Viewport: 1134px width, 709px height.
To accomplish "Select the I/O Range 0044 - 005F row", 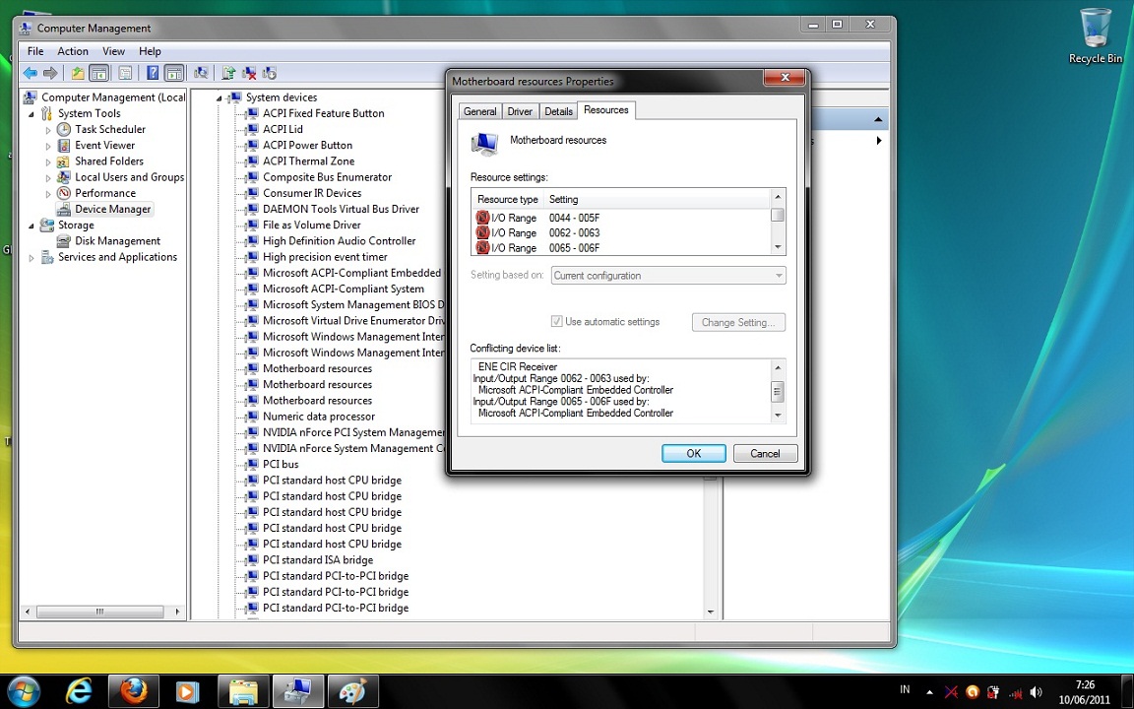I will point(622,218).
